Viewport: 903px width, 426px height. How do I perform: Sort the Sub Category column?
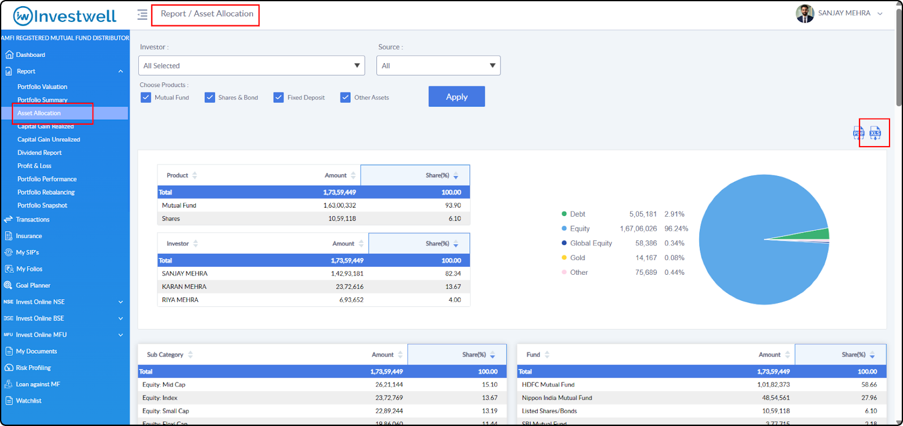[190, 355]
